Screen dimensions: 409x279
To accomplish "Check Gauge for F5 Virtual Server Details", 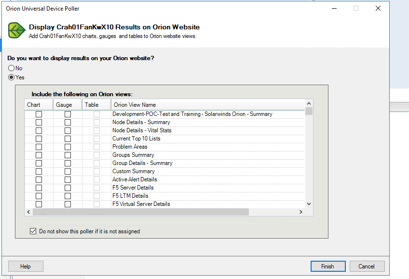I will click(x=68, y=204).
